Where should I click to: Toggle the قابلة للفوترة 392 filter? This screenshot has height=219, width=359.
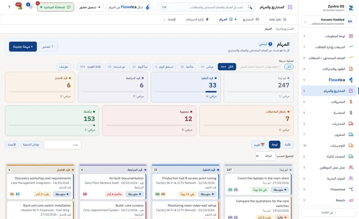coord(90,67)
